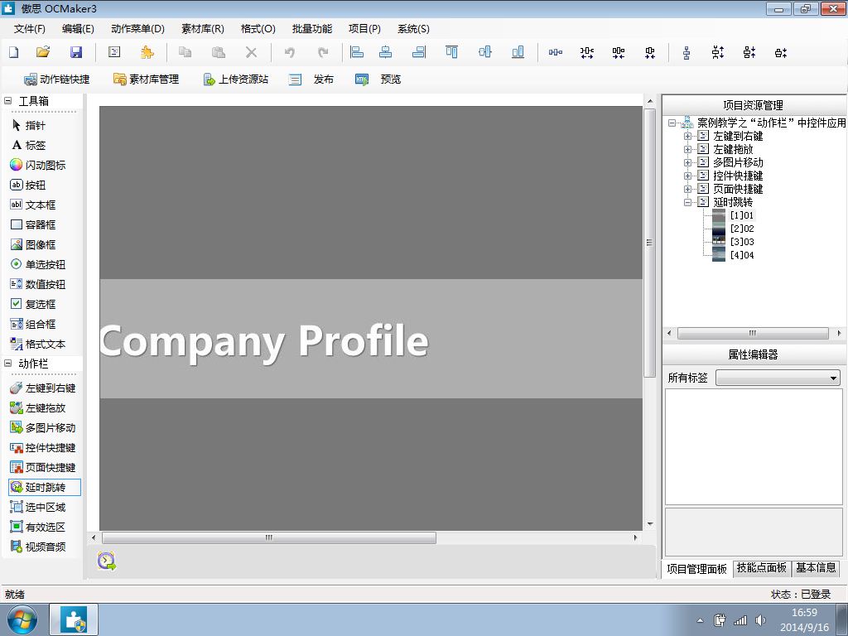Open the 批量功能 menu

(311, 29)
